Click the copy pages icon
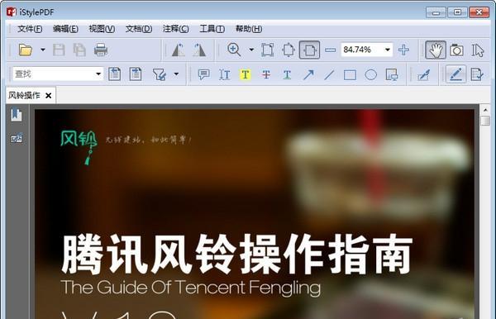 79,50
